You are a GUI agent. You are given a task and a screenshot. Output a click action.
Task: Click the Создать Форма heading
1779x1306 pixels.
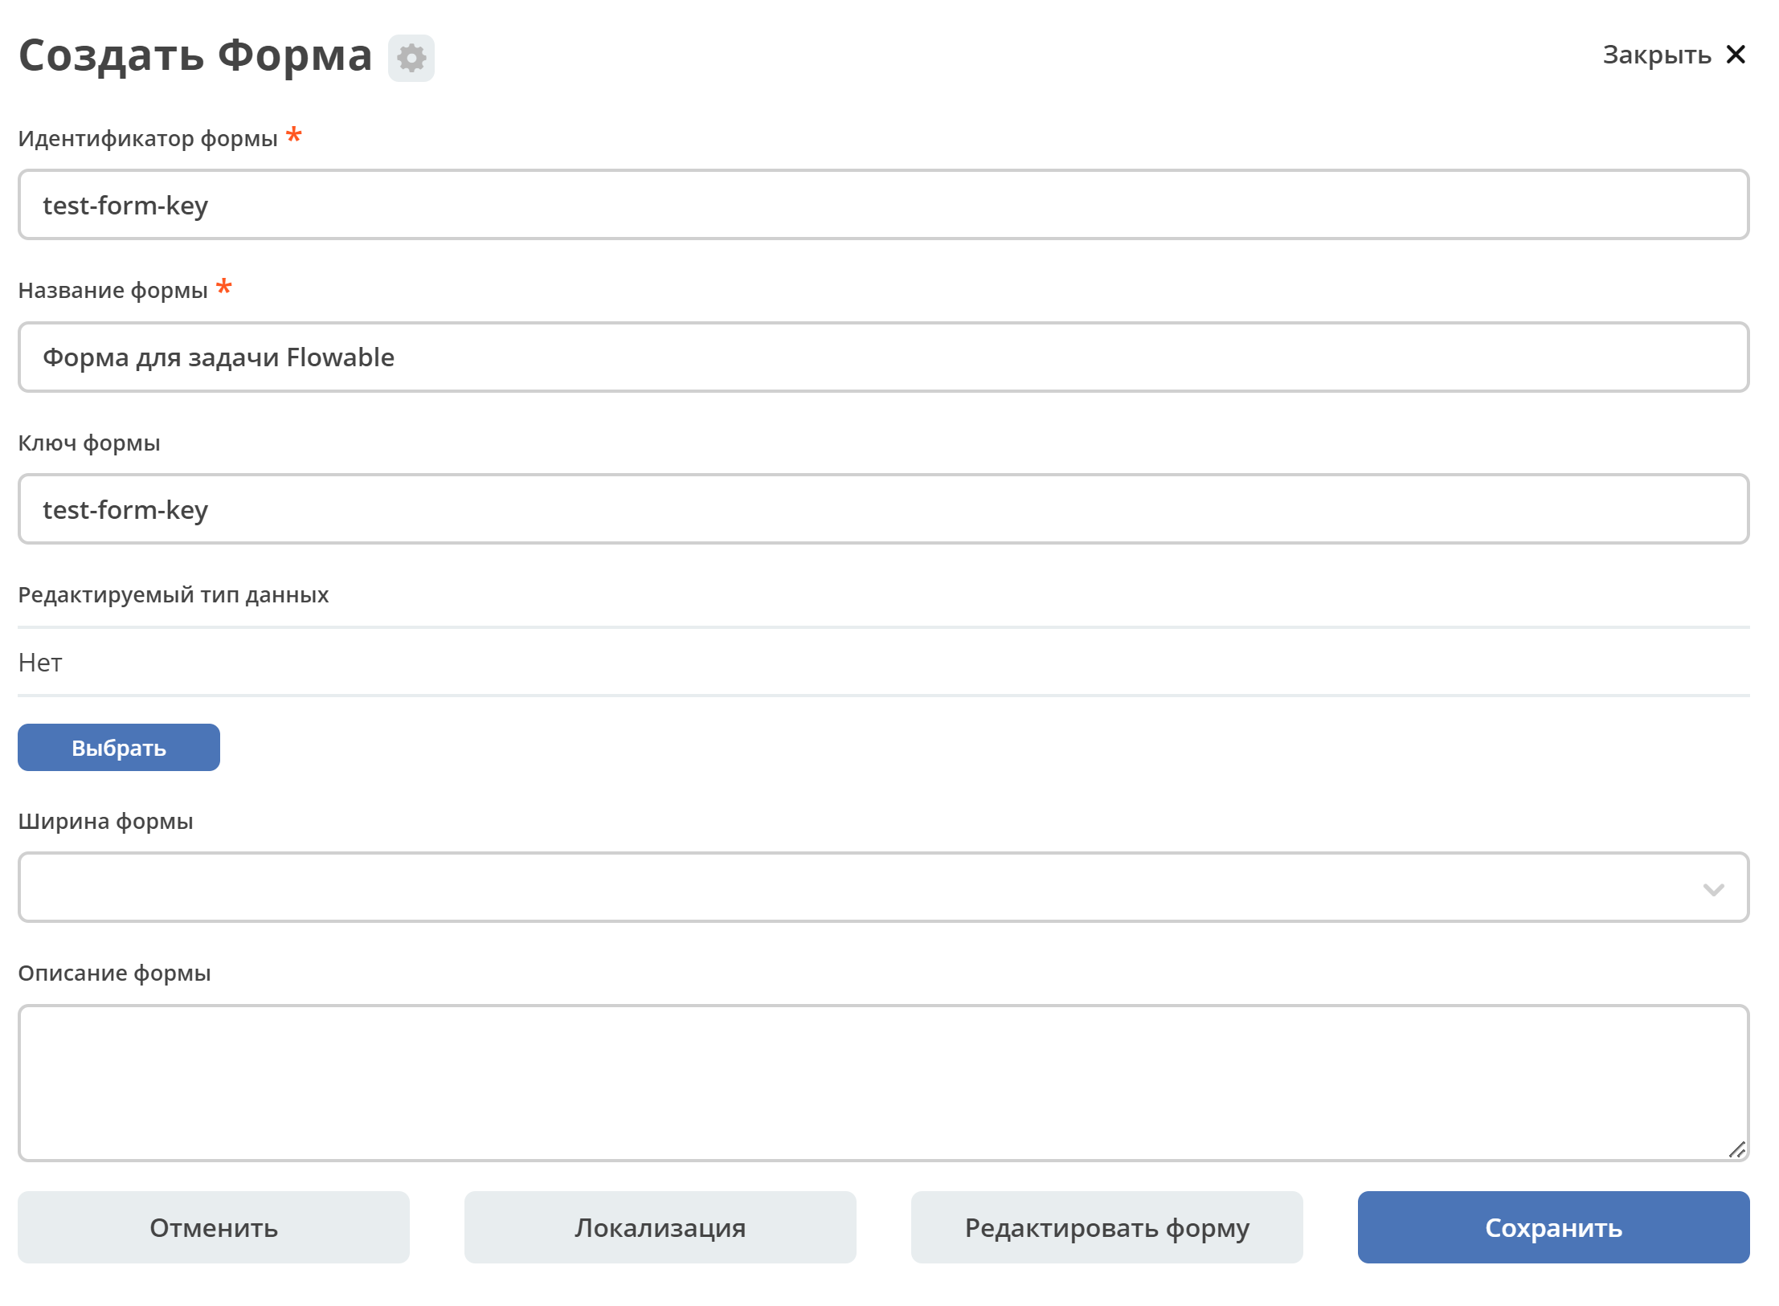coord(195,56)
